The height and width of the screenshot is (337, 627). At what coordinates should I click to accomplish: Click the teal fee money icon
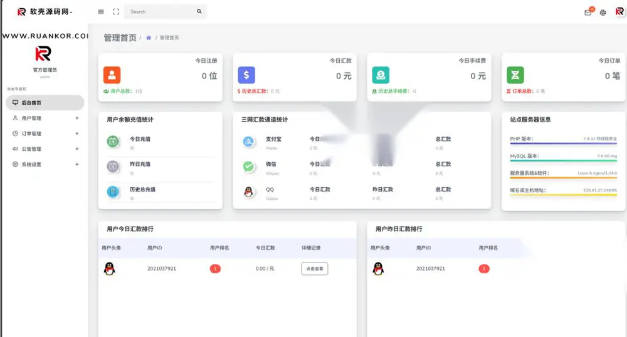point(381,75)
